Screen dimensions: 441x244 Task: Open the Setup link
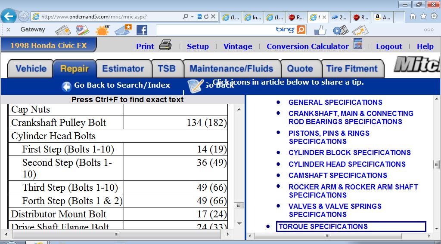click(x=198, y=46)
